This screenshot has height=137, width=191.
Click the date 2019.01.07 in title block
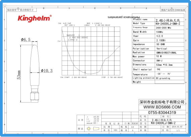[177, 127]
